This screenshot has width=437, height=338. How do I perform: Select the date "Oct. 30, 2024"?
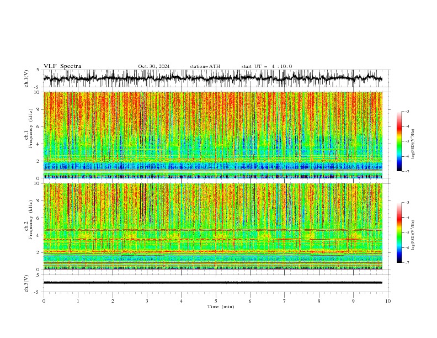154,66
